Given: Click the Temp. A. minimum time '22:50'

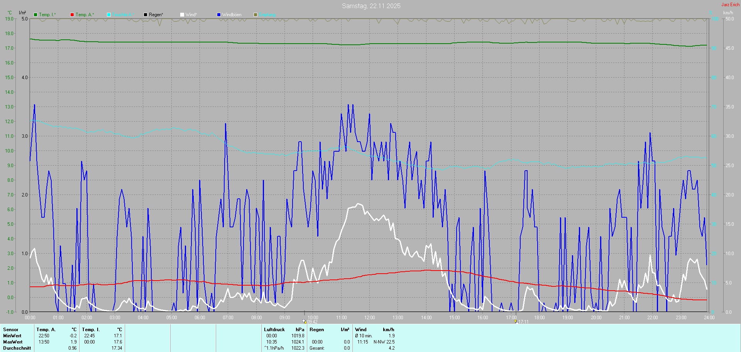Looking at the screenshot, I should (44, 336).
